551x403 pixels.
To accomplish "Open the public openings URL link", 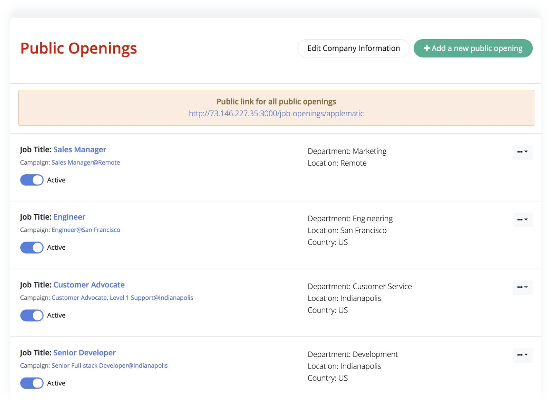I will [276, 113].
